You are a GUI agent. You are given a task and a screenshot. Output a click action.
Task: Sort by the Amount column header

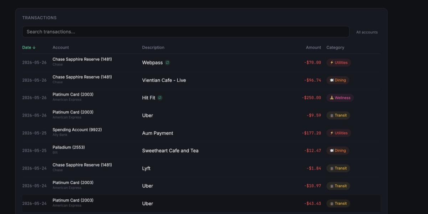[314, 47]
